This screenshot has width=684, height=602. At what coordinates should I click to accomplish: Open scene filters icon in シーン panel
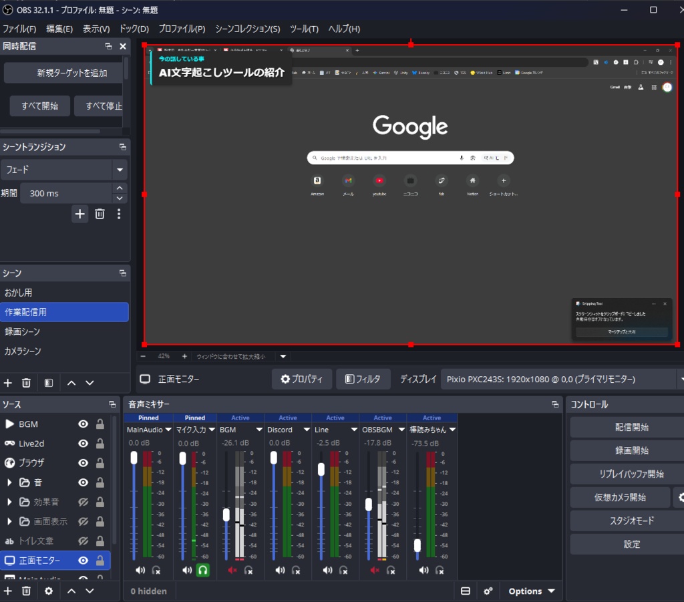tap(49, 383)
